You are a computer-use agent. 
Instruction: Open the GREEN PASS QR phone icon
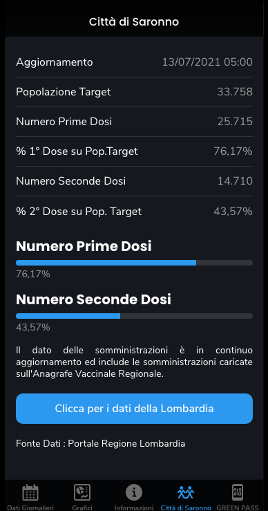tap(238, 492)
